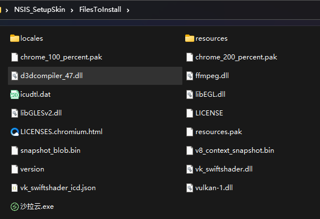Image resolution: width=320 pixels, height=219 pixels.
Task: Select the locales folder name
Action: click(32, 38)
